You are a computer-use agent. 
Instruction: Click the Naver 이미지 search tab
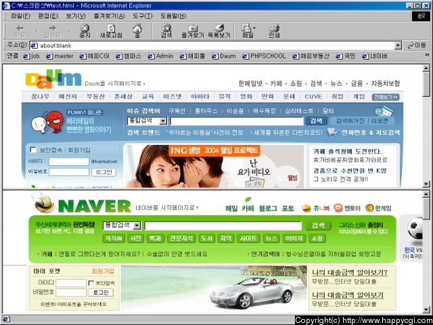(x=294, y=238)
